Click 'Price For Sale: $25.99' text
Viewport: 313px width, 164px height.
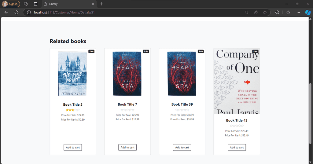[x=127, y=115]
